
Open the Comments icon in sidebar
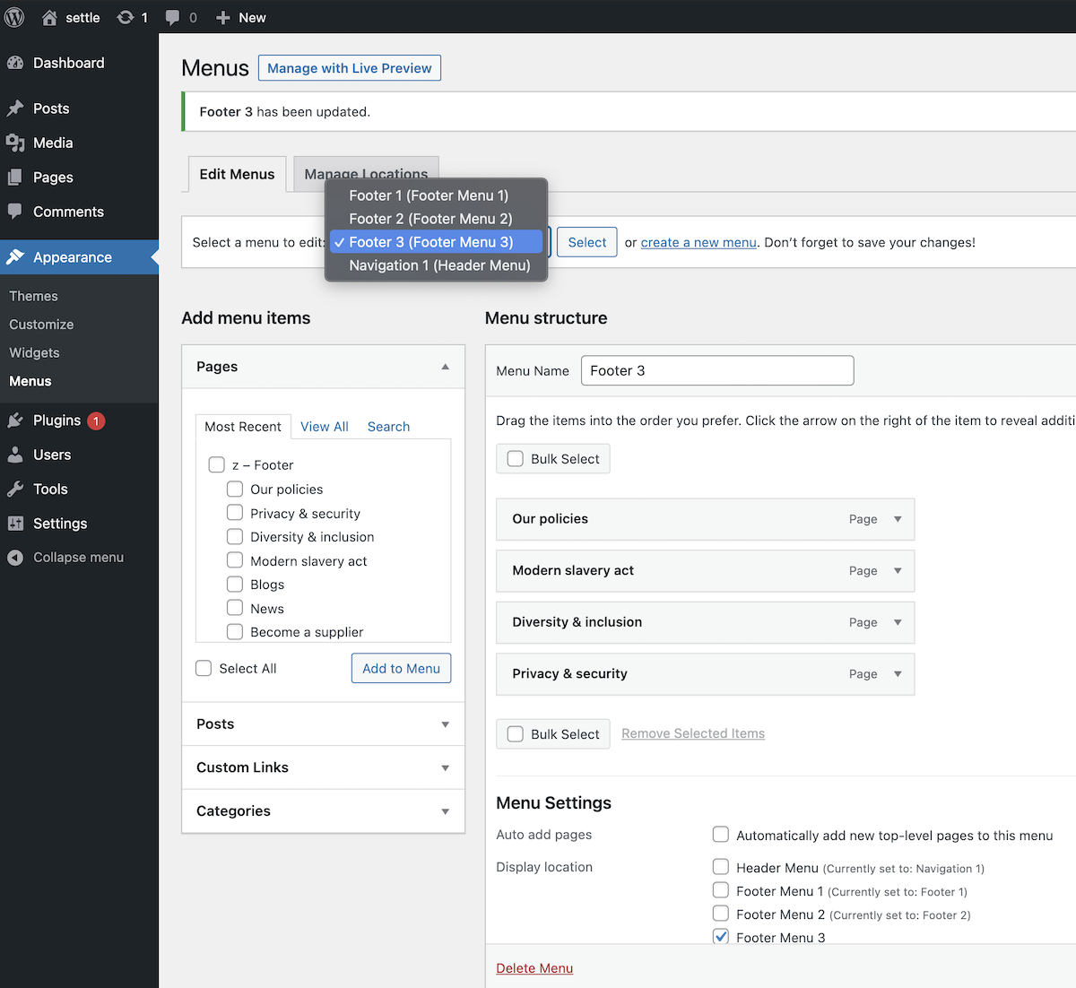tap(15, 212)
